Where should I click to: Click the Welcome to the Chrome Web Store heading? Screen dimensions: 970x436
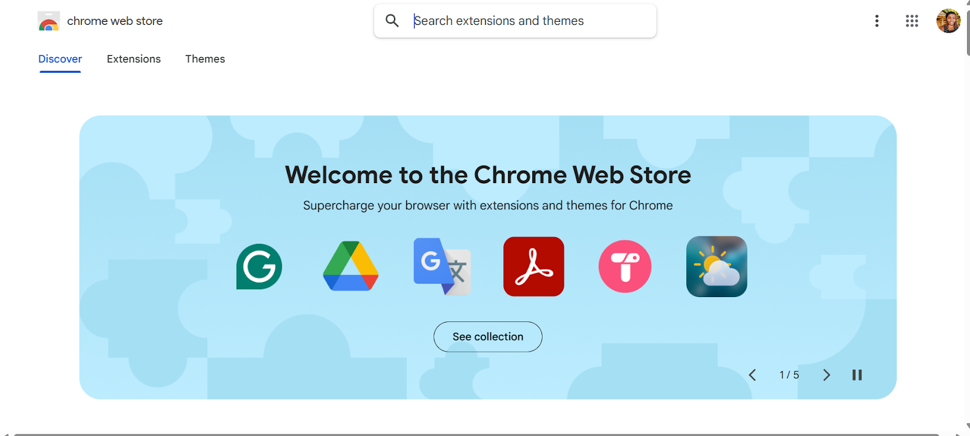(x=488, y=175)
